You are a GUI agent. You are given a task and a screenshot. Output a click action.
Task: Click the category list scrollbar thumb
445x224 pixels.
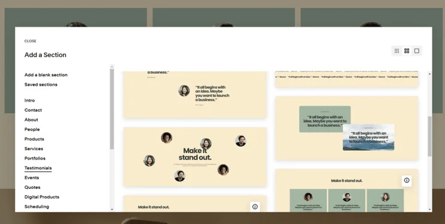tap(112, 109)
